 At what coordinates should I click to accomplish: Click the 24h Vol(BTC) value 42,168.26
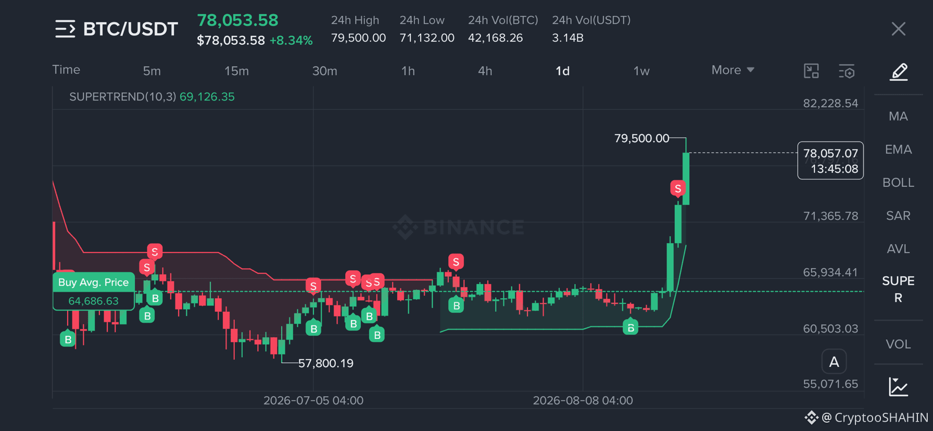pyautogui.click(x=495, y=38)
